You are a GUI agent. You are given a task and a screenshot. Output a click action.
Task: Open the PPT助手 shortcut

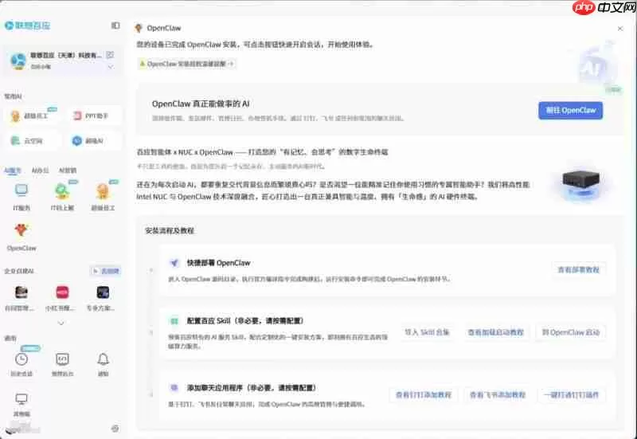[95, 116]
